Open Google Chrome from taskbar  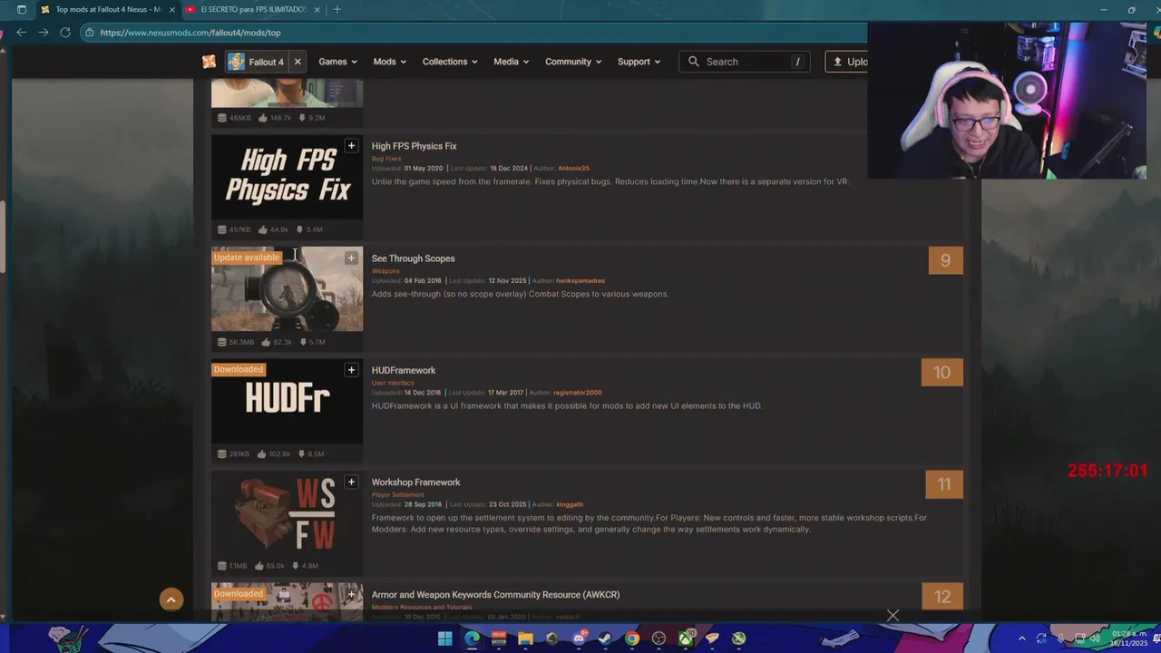pyautogui.click(x=632, y=638)
